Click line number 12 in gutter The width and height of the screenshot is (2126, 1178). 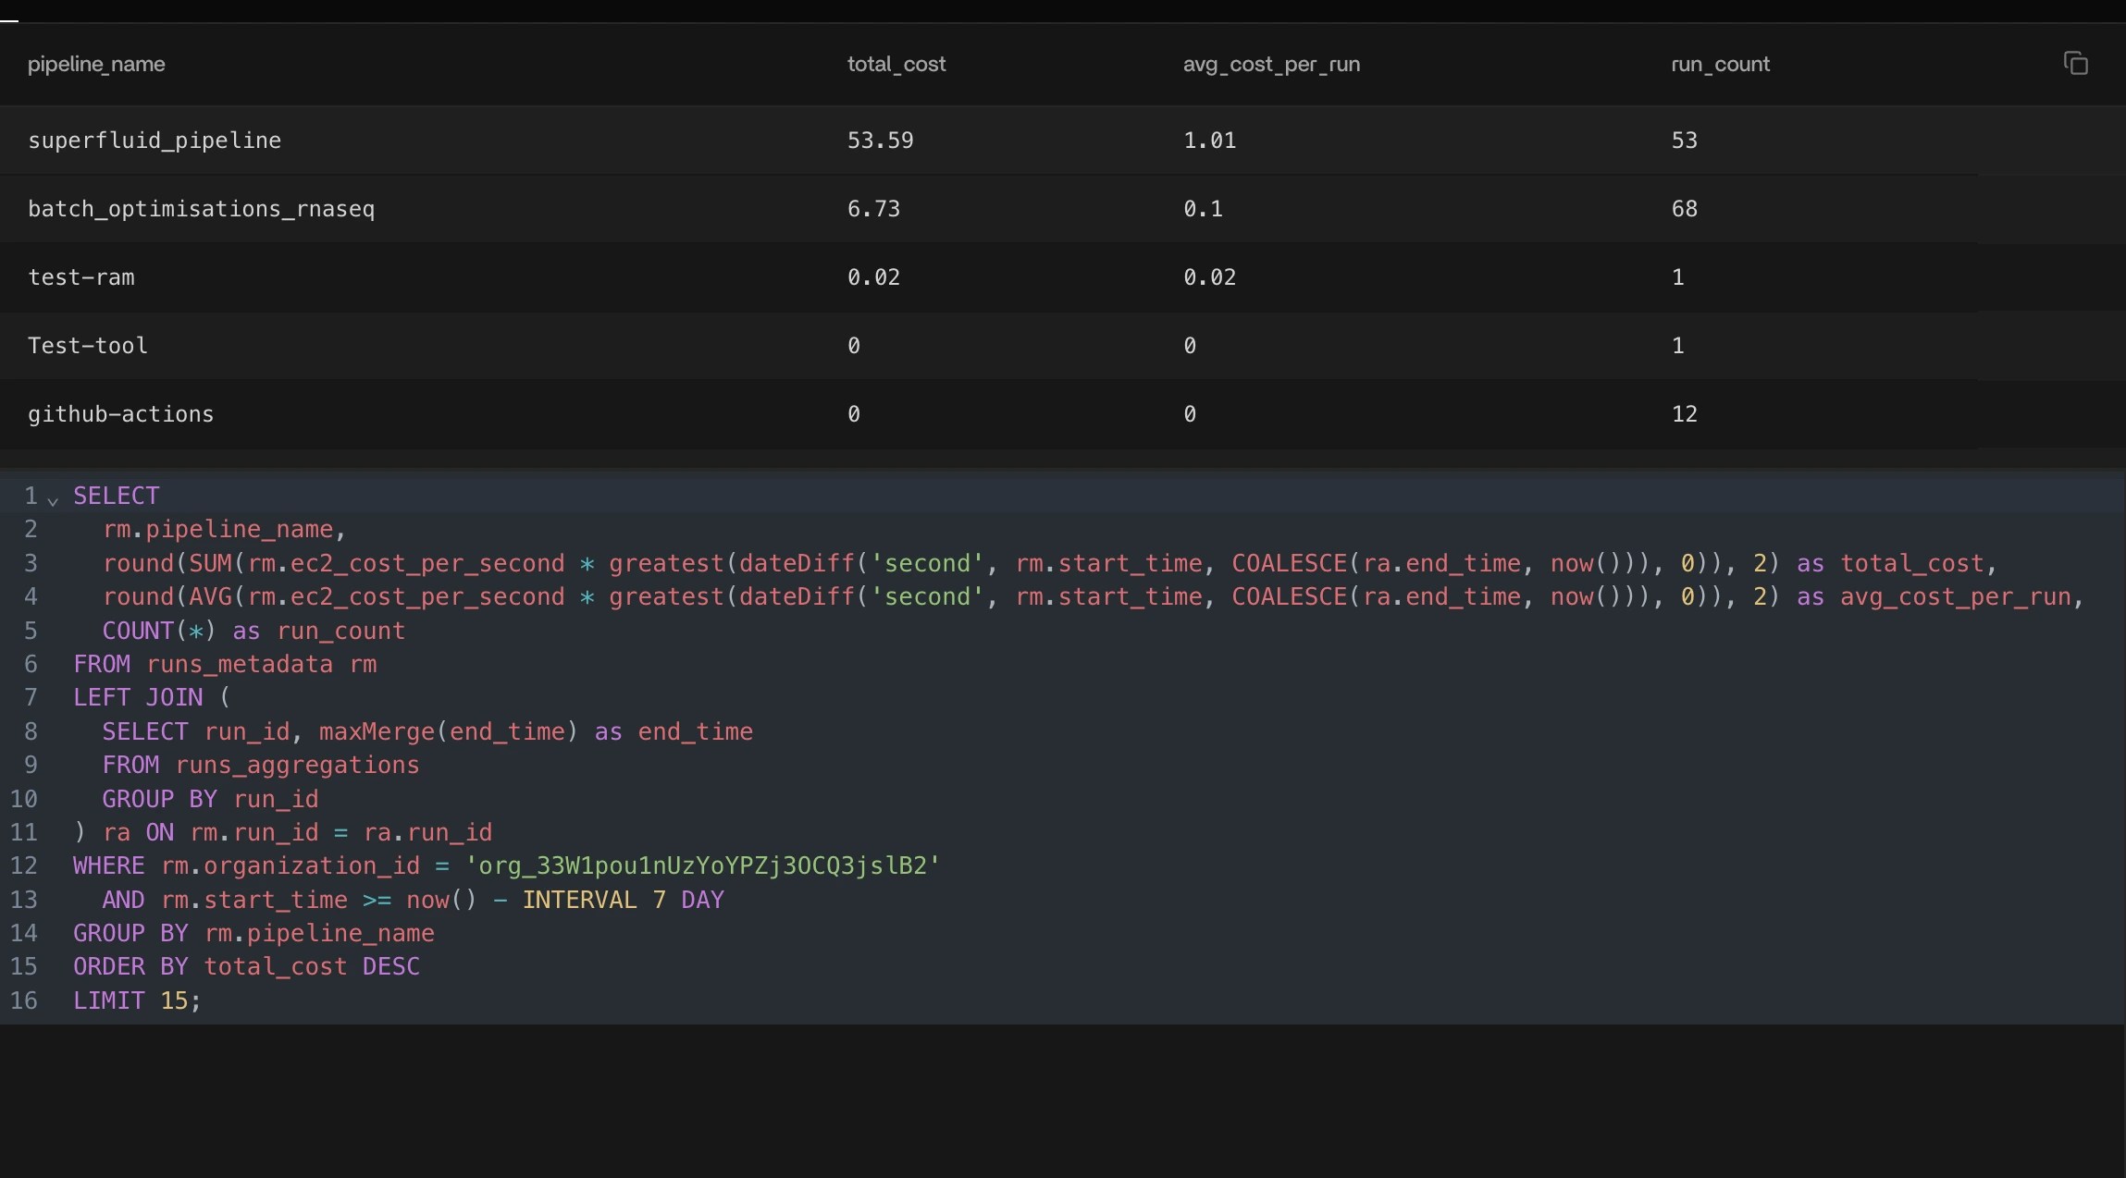pos(24,865)
